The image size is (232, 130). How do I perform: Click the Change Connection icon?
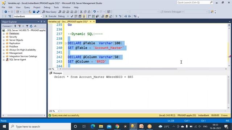pyautogui.click(x=10, y=16)
